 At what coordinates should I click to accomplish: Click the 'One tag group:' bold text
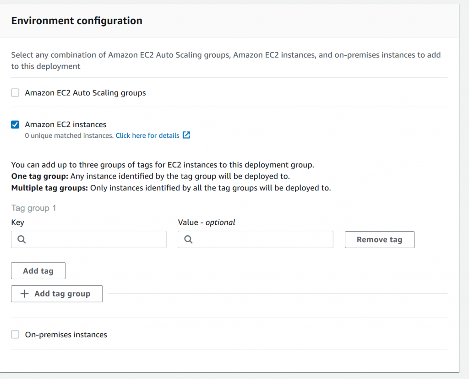click(x=40, y=176)
